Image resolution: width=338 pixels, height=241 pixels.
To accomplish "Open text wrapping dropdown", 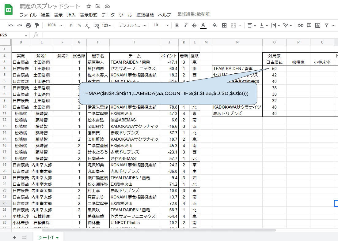I will (275, 25).
